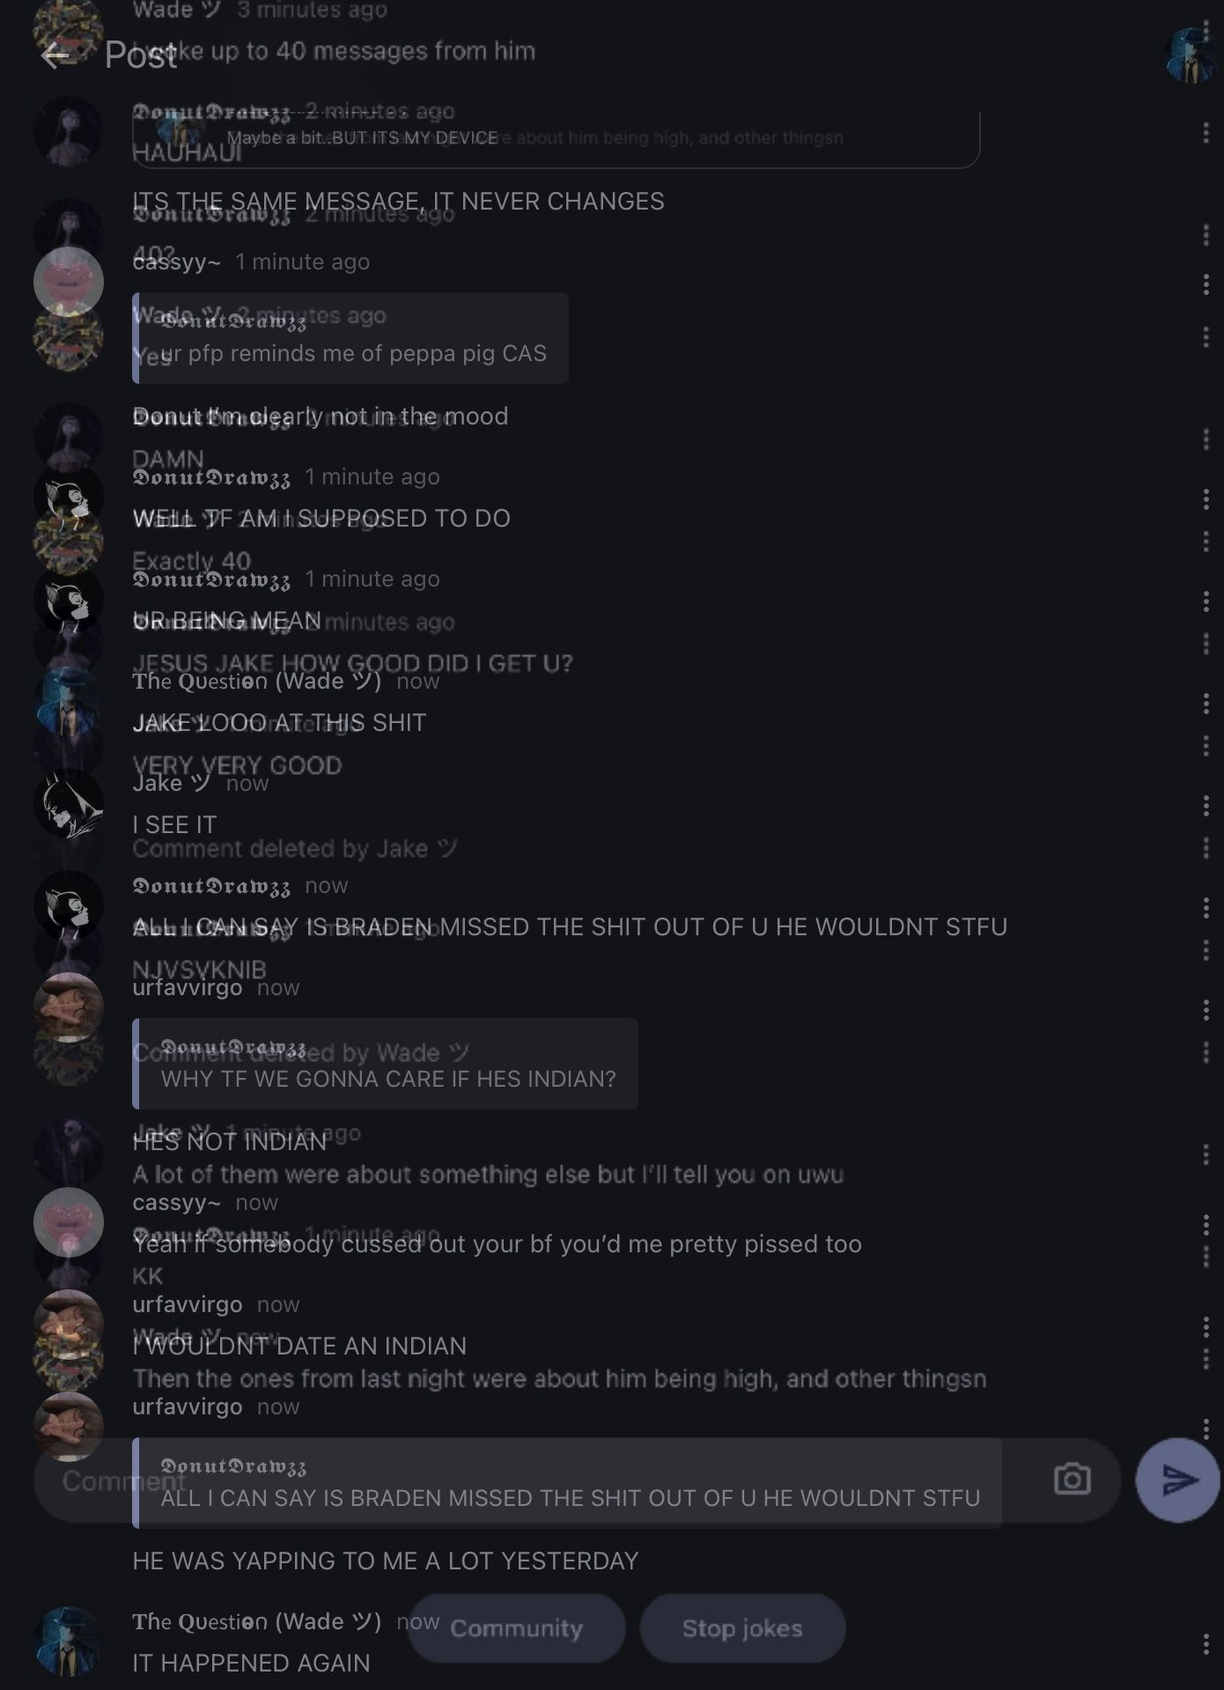Viewport: 1224px width, 1690px height.
Task: Select the Stop jokes chip
Action: pyautogui.click(x=742, y=1628)
